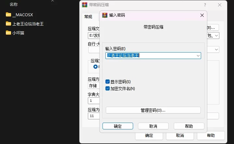Click 帮助 in the 输入密码 dialog
Screen dimensions: 234x144
189,126
